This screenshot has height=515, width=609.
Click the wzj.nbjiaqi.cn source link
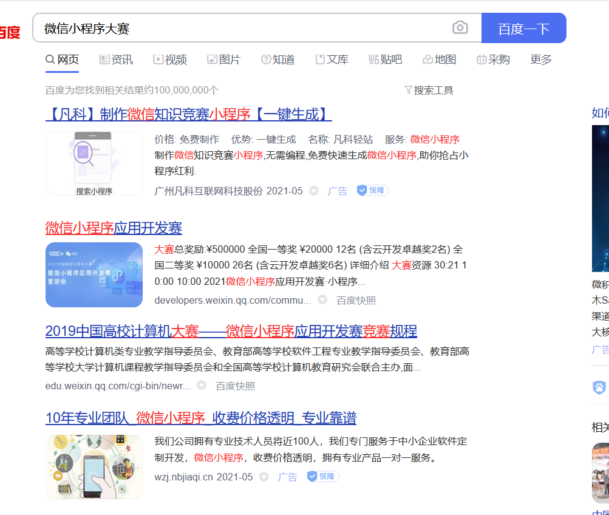point(183,477)
